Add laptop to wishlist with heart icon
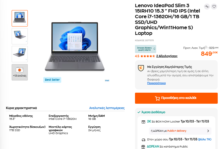This screenshot has height=149, width=224. point(214,7)
